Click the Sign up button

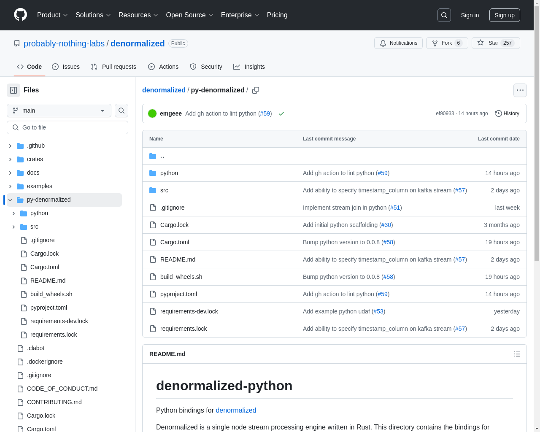tap(505, 15)
